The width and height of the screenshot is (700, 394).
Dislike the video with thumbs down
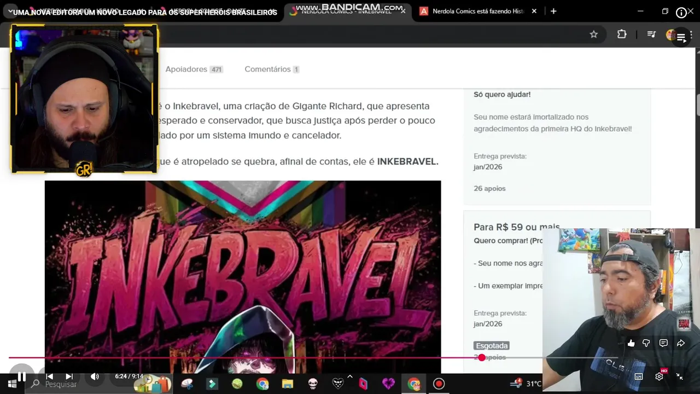(646, 343)
